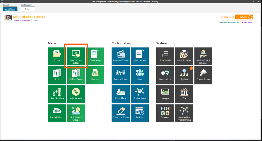Click the Revision: Current label
The image size is (262, 141).
[x=227, y=17]
